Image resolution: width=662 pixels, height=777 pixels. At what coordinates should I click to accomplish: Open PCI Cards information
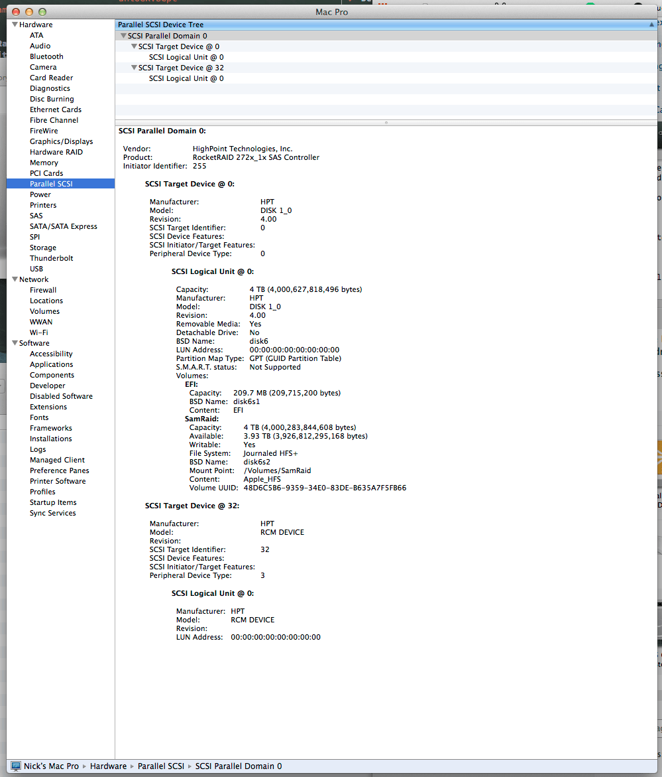pos(46,173)
